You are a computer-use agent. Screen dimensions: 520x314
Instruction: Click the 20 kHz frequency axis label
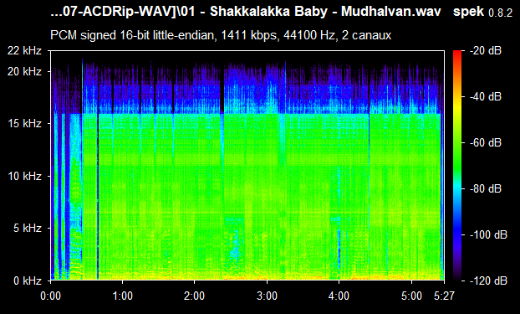click(24, 71)
